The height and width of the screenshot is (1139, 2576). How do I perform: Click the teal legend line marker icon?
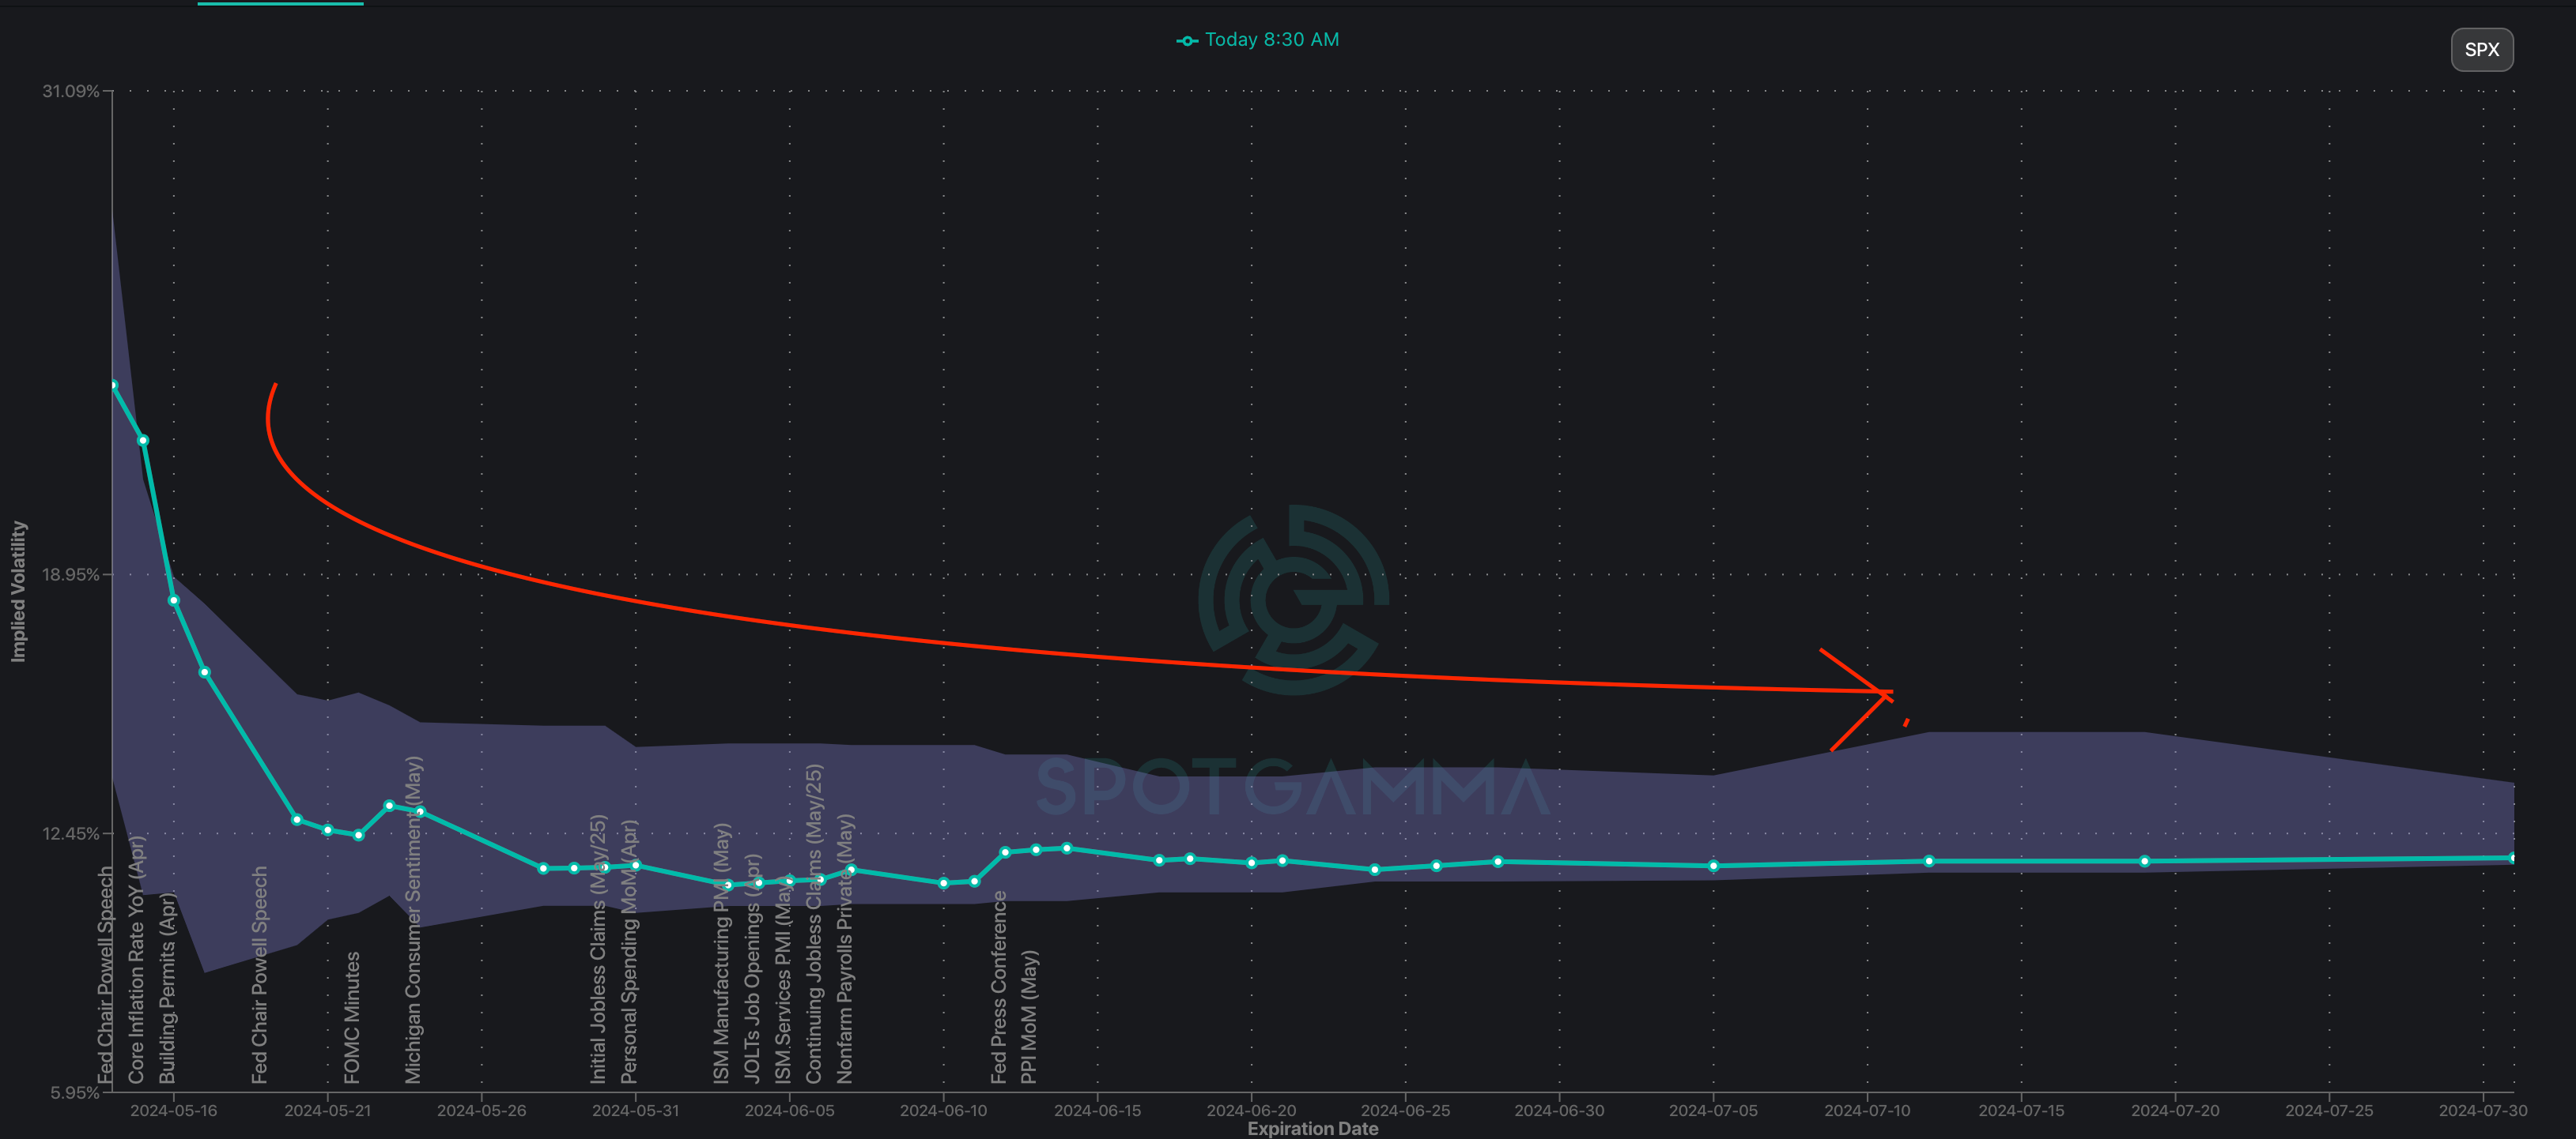coord(1187,41)
